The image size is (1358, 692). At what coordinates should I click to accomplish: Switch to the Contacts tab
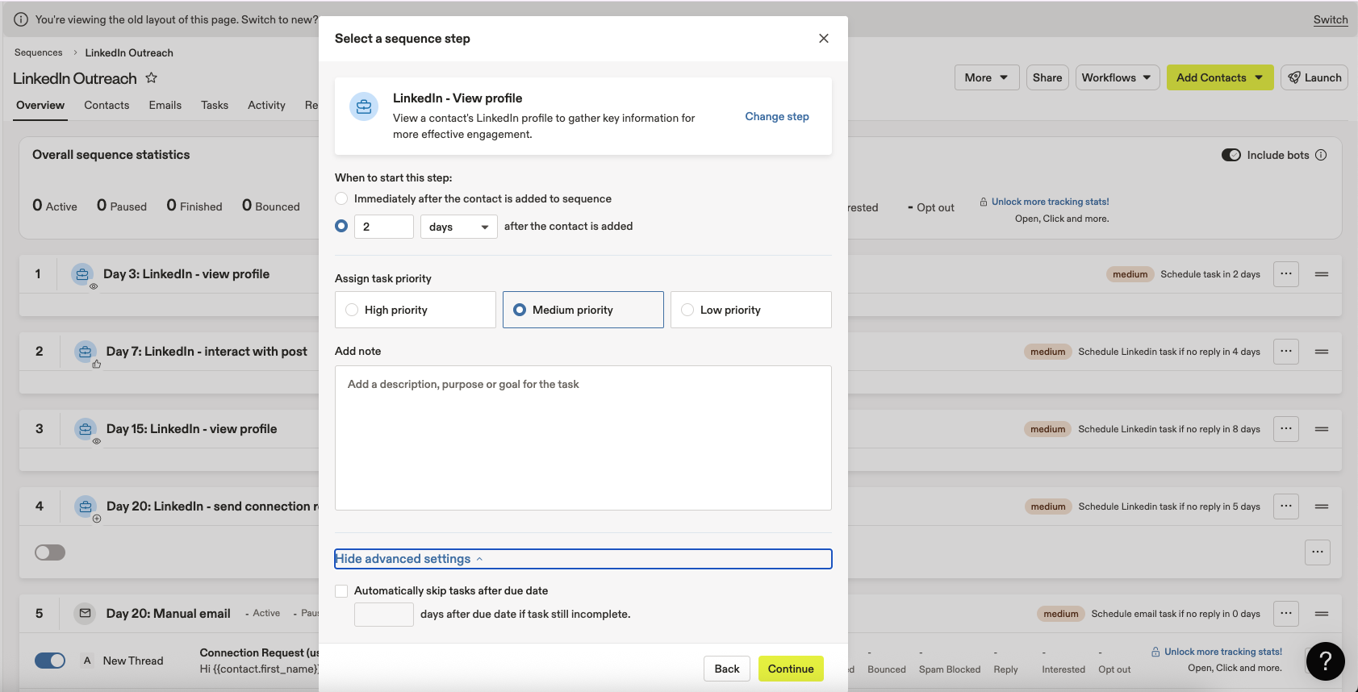107,105
